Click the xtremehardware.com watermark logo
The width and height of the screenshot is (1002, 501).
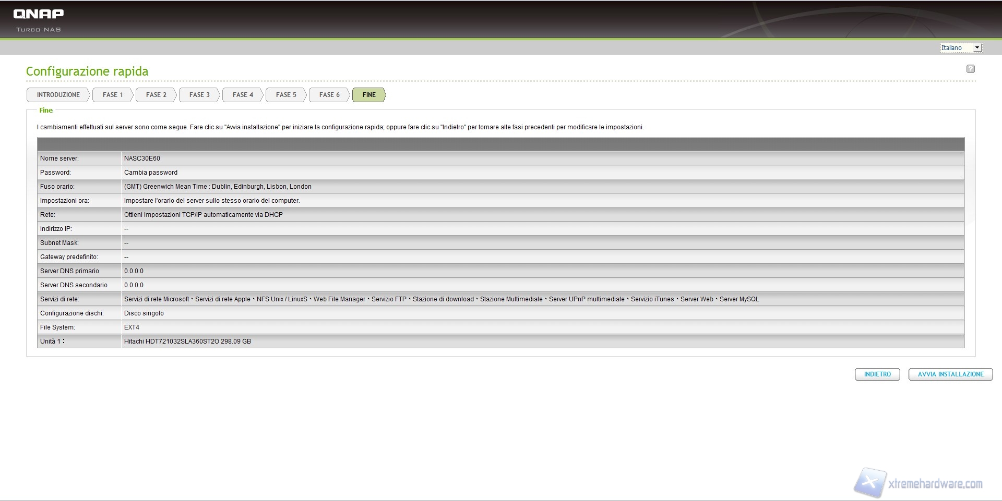(x=918, y=483)
